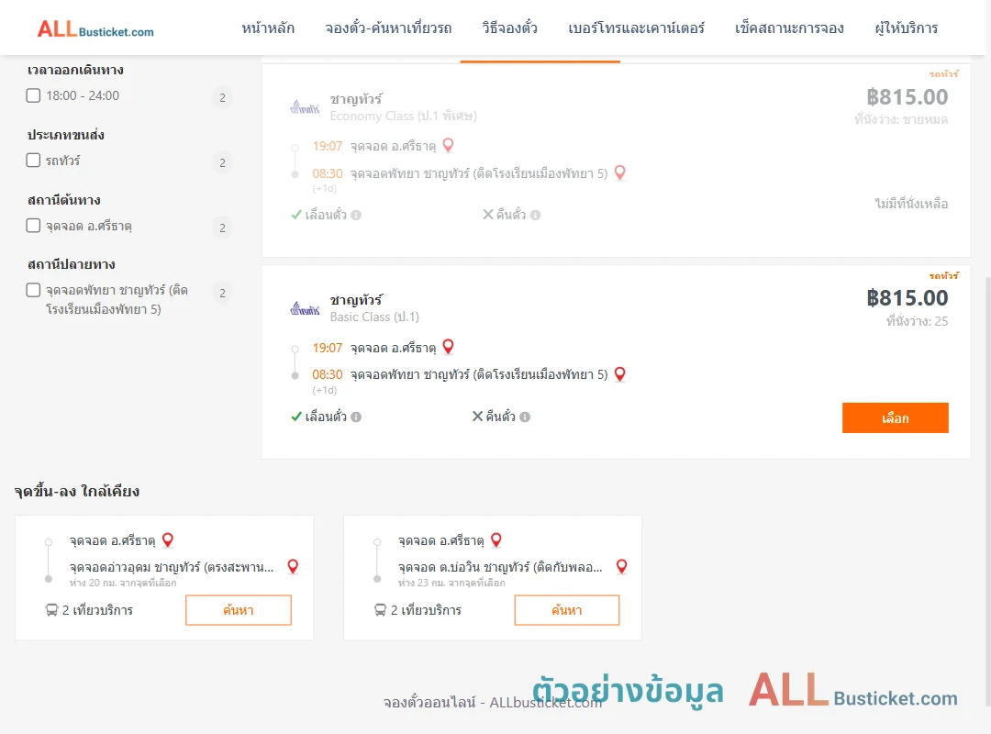Click the ห่าง 20 กม. จากจุดที่เลือก distance text
The width and height of the screenshot is (991, 734).
point(123,583)
